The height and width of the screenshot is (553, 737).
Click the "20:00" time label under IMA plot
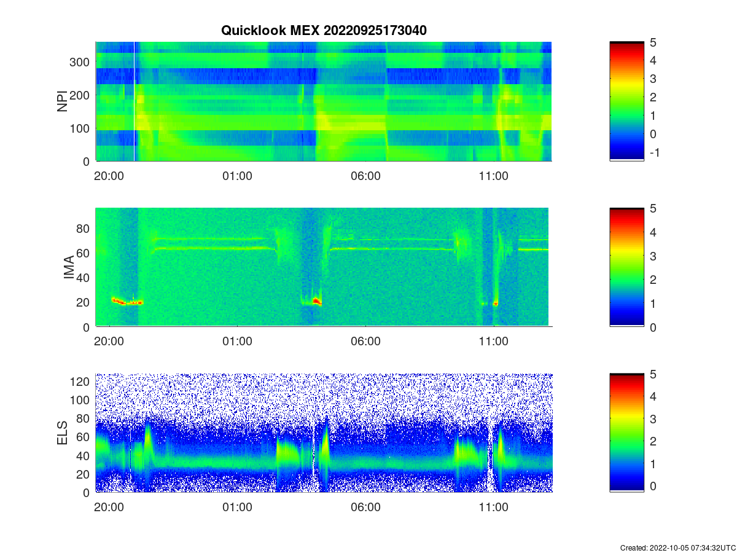pyautogui.click(x=109, y=342)
